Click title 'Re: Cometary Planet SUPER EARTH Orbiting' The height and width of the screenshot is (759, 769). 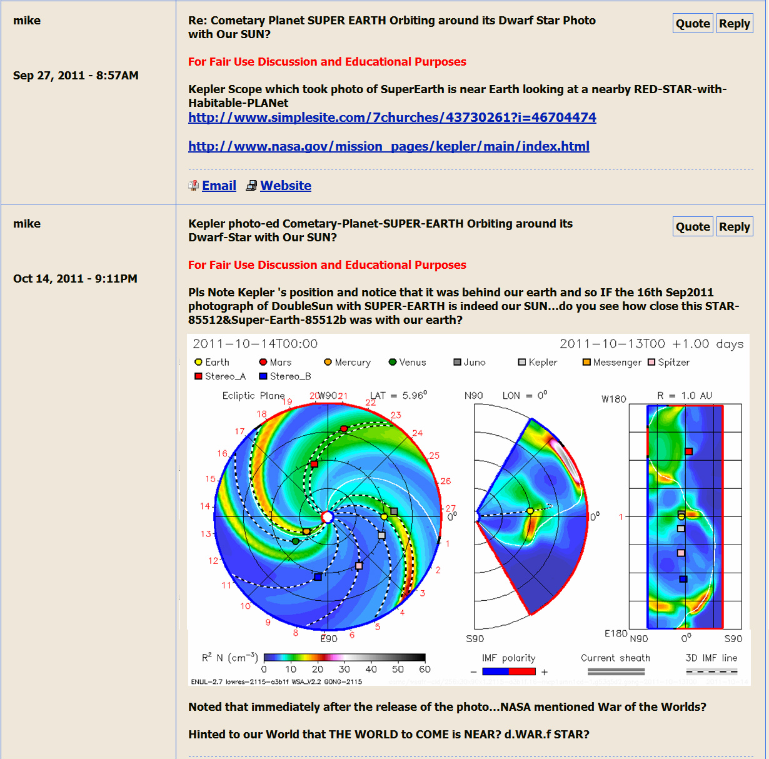pos(392,28)
